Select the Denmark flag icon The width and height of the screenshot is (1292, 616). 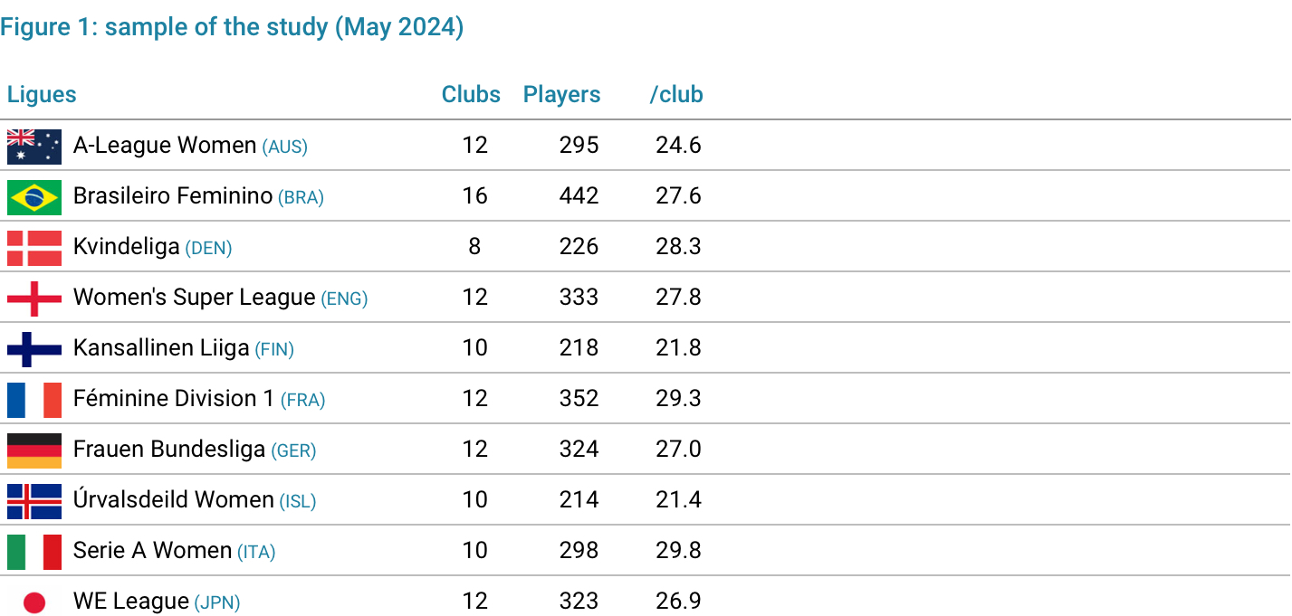coord(34,248)
